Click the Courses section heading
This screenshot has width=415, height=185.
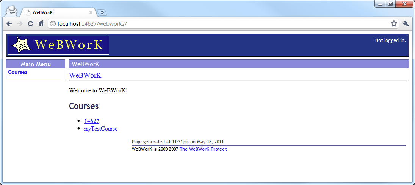pyautogui.click(x=84, y=106)
